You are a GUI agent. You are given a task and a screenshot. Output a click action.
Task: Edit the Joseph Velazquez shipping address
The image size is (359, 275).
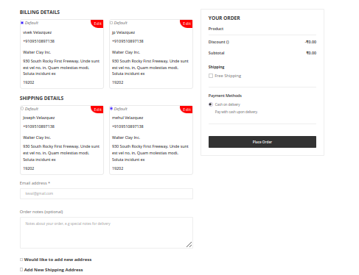pos(97,110)
